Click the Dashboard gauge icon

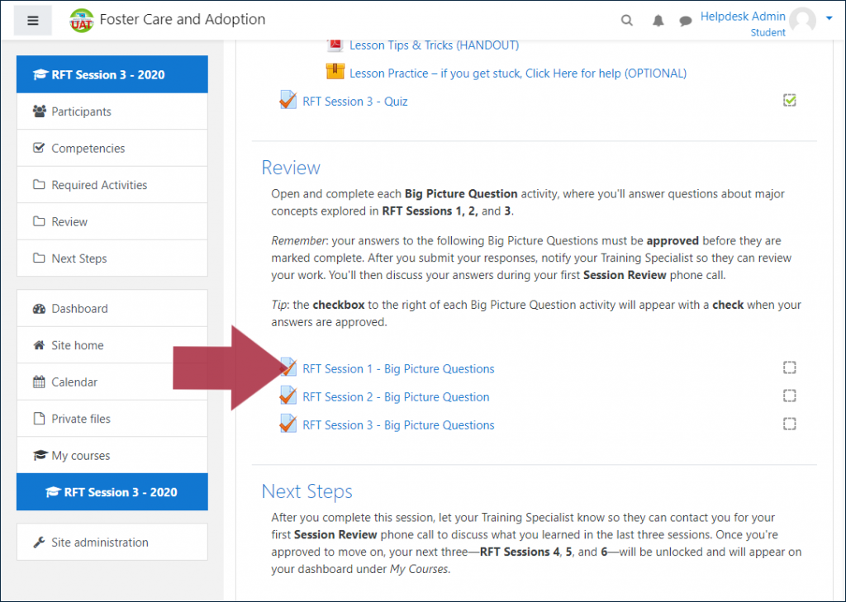coord(39,309)
